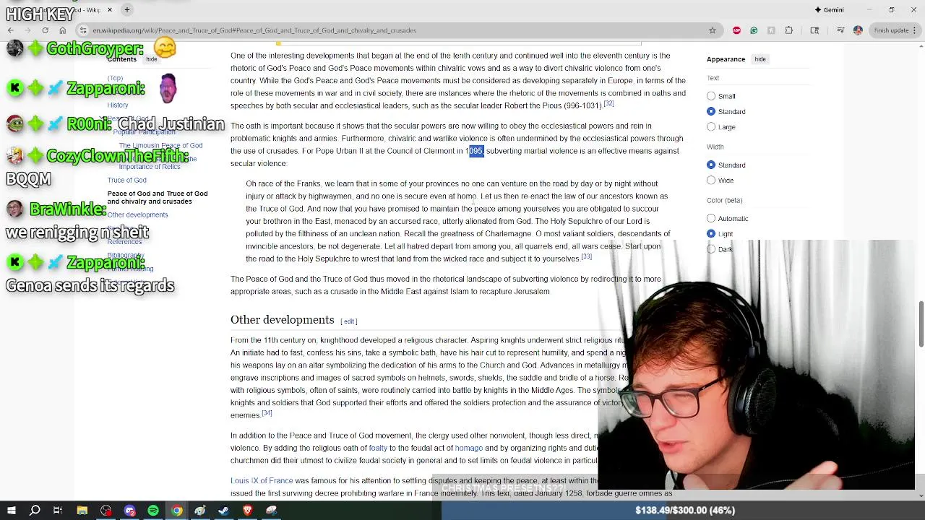This screenshot has height=520, width=925.
Task: Select Light color mode
Action: pyautogui.click(x=711, y=233)
